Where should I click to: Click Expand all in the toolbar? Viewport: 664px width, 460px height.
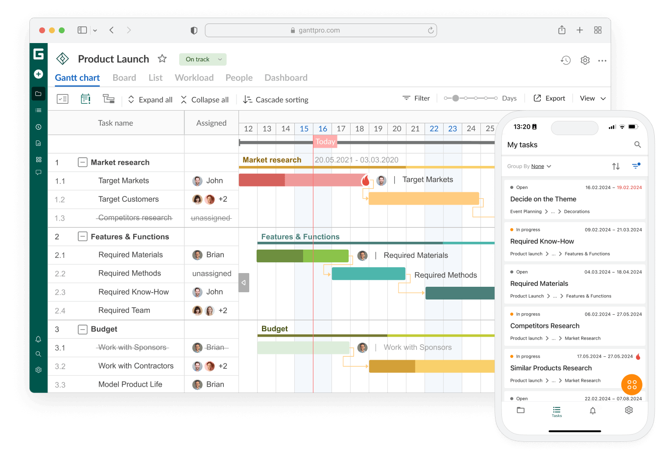tap(150, 99)
